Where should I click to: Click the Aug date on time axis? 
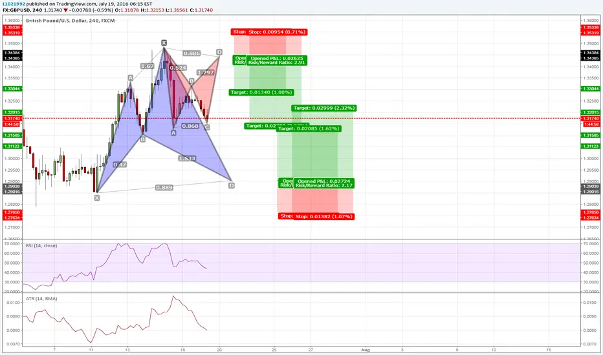[x=366, y=350]
